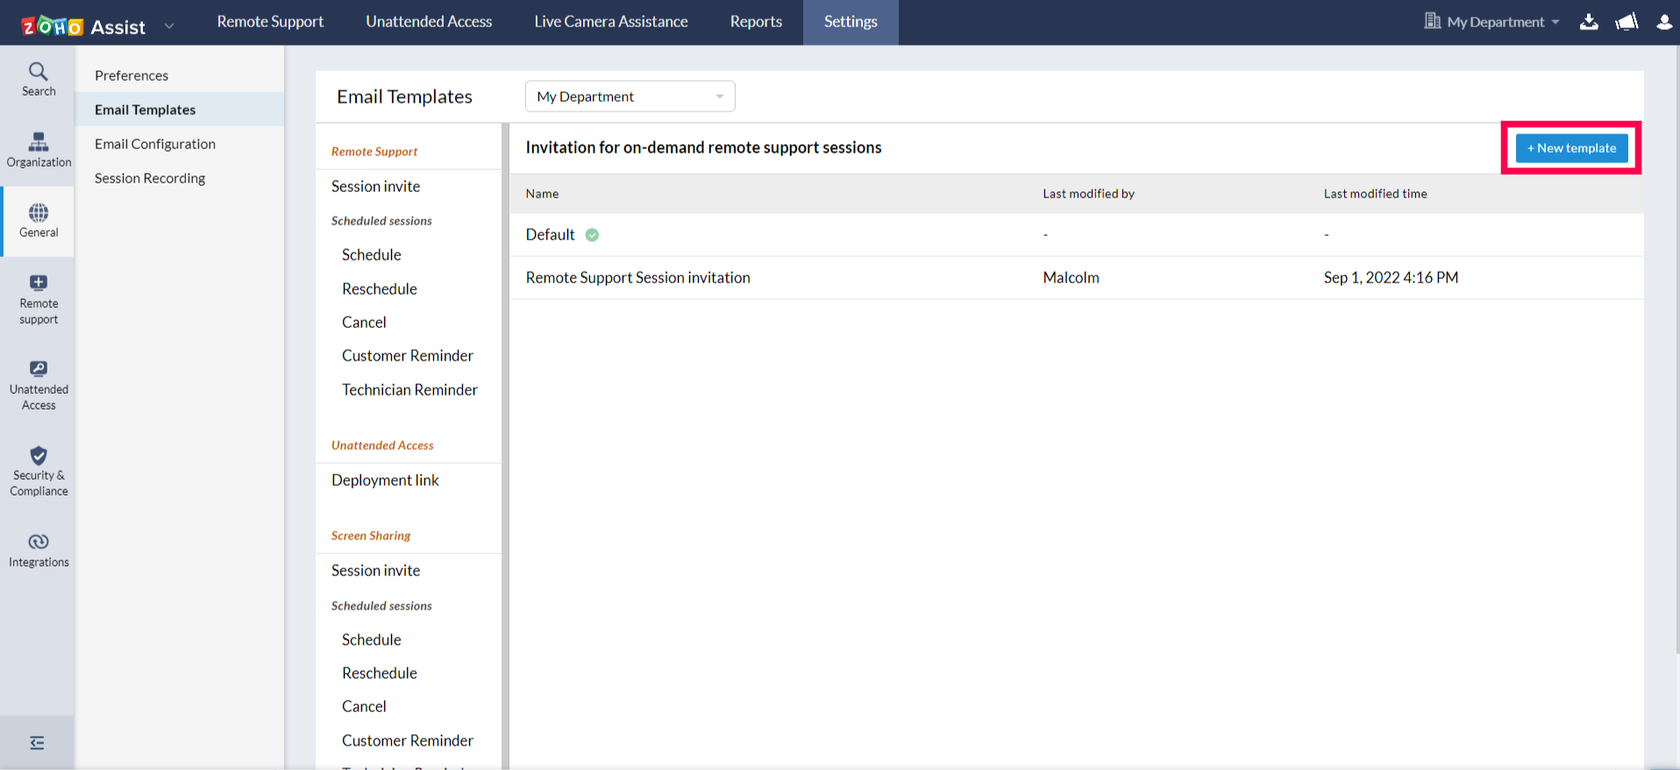Switch to the Reports tab
The image size is (1680, 770).
coord(755,22)
